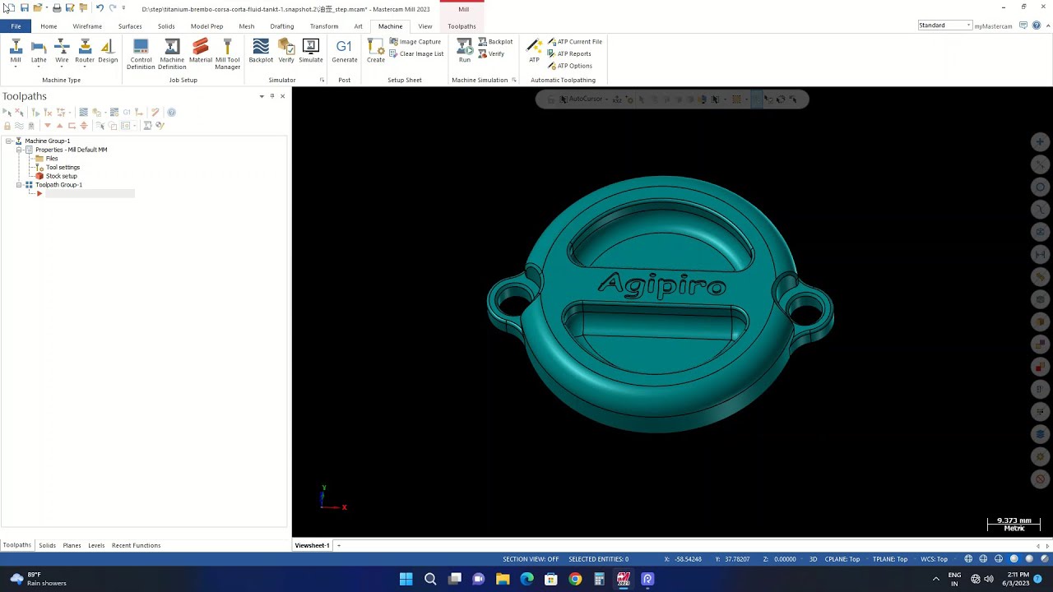Viewport: 1053px width, 592px height.
Task: Pick the Design machine type
Action: pos(108,52)
